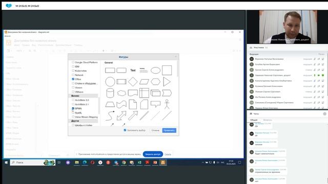The width and height of the screenshot is (328, 184).
Task: Open Excel from the taskbar
Action: pyautogui.click(x=139, y=163)
